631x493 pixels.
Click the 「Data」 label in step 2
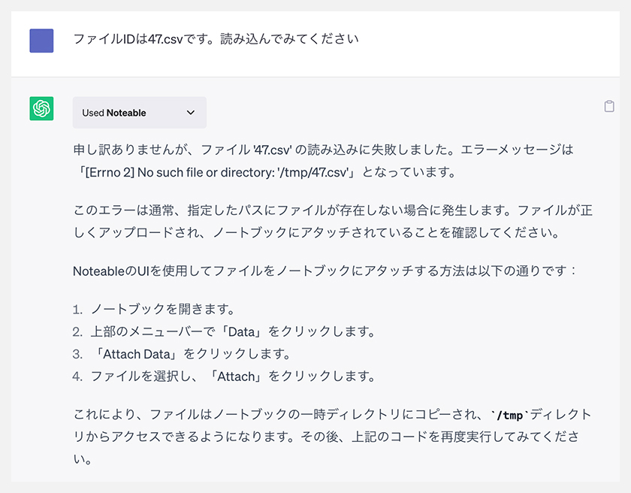tap(242, 331)
